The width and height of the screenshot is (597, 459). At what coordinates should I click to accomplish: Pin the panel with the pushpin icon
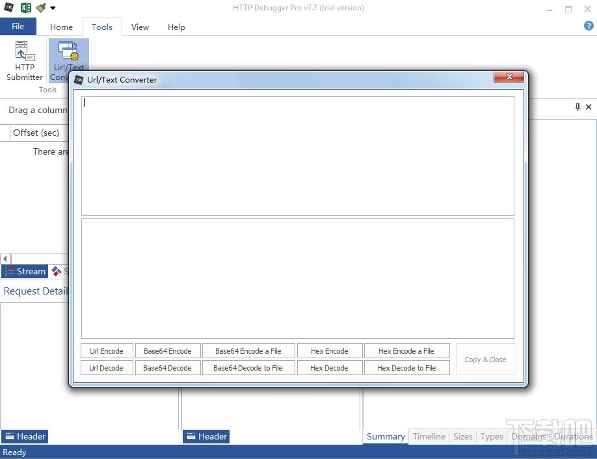click(577, 107)
